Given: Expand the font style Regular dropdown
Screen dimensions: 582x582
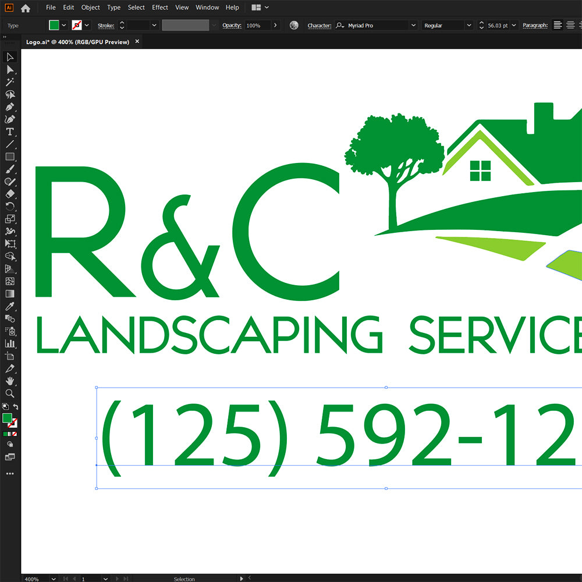Looking at the screenshot, I should pos(469,26).
